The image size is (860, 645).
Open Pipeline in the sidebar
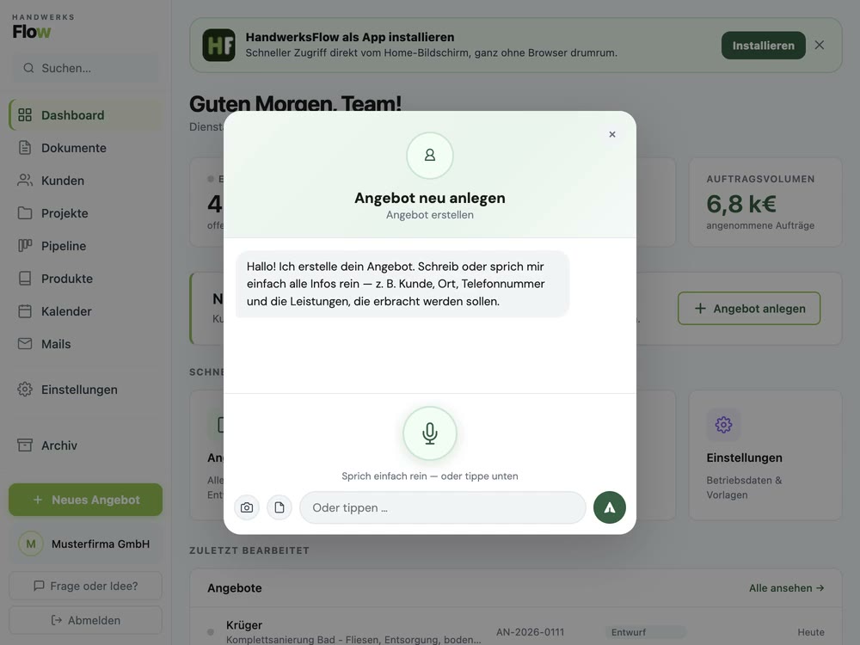(x=85, y=246)
